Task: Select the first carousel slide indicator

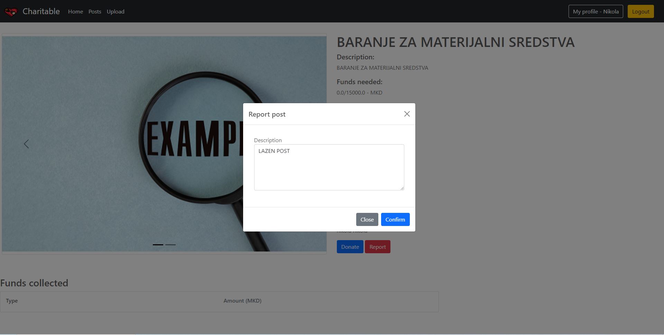Action: pos(158,245)
